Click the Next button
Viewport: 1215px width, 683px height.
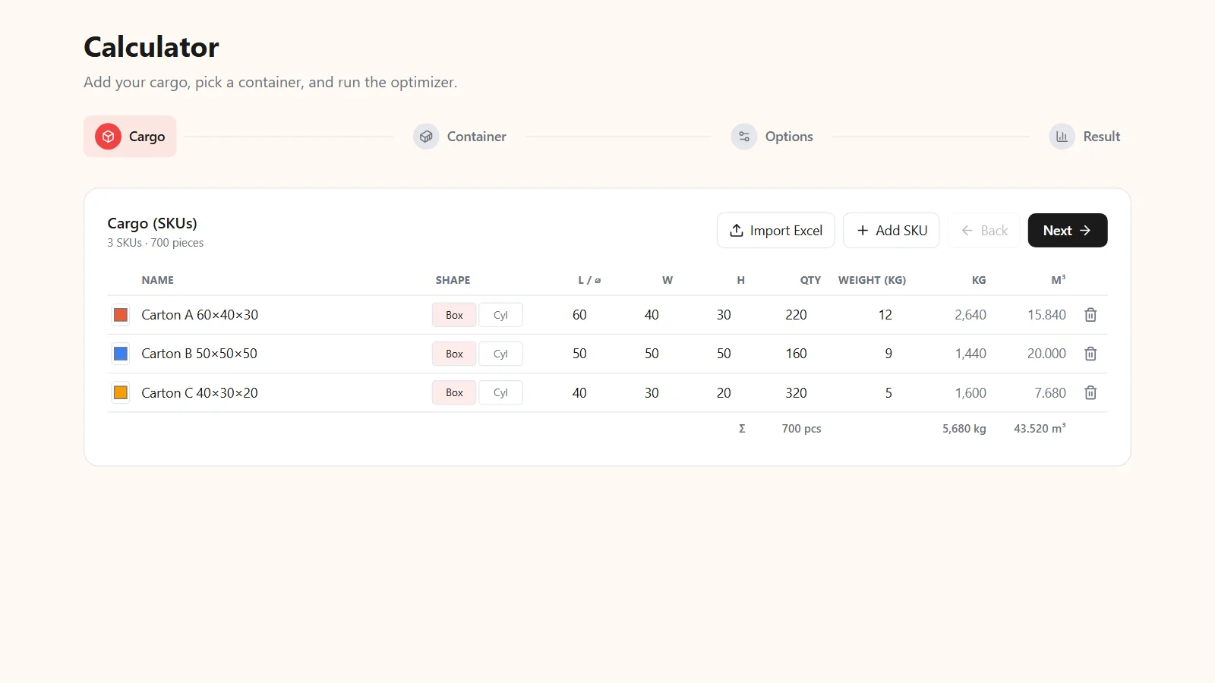pyautogui.click(x=1067, y=230)
